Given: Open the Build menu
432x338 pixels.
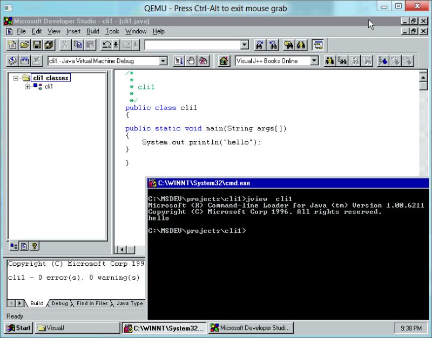Looking at the screenshot, I should coord(92,31).
